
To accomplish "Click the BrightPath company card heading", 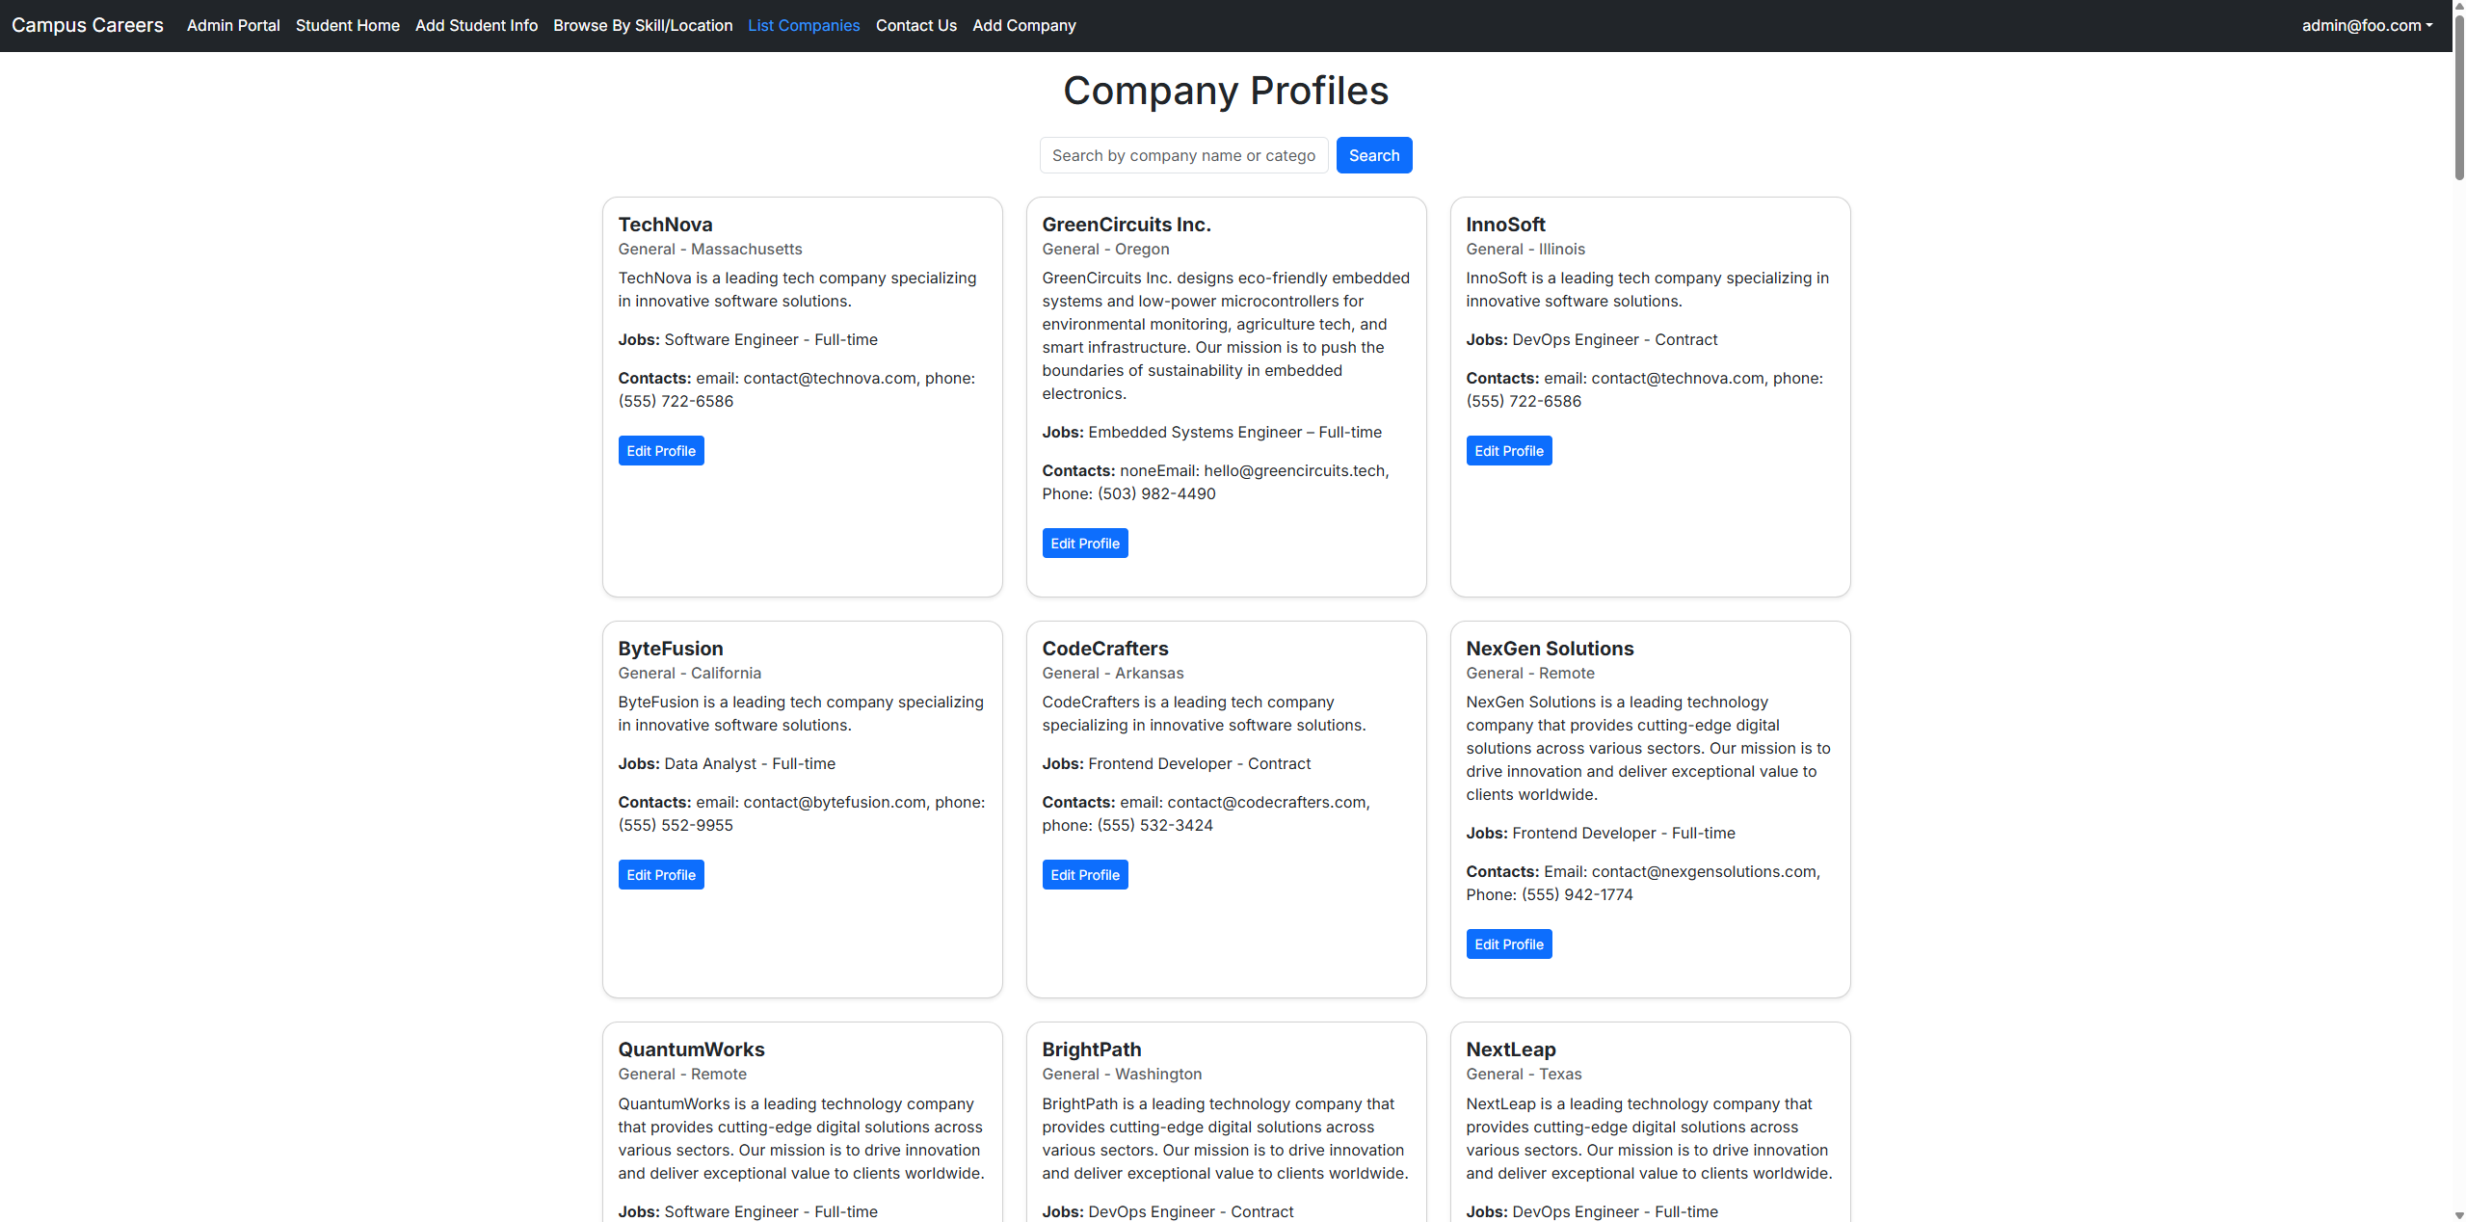I will pos(1091,1049).
